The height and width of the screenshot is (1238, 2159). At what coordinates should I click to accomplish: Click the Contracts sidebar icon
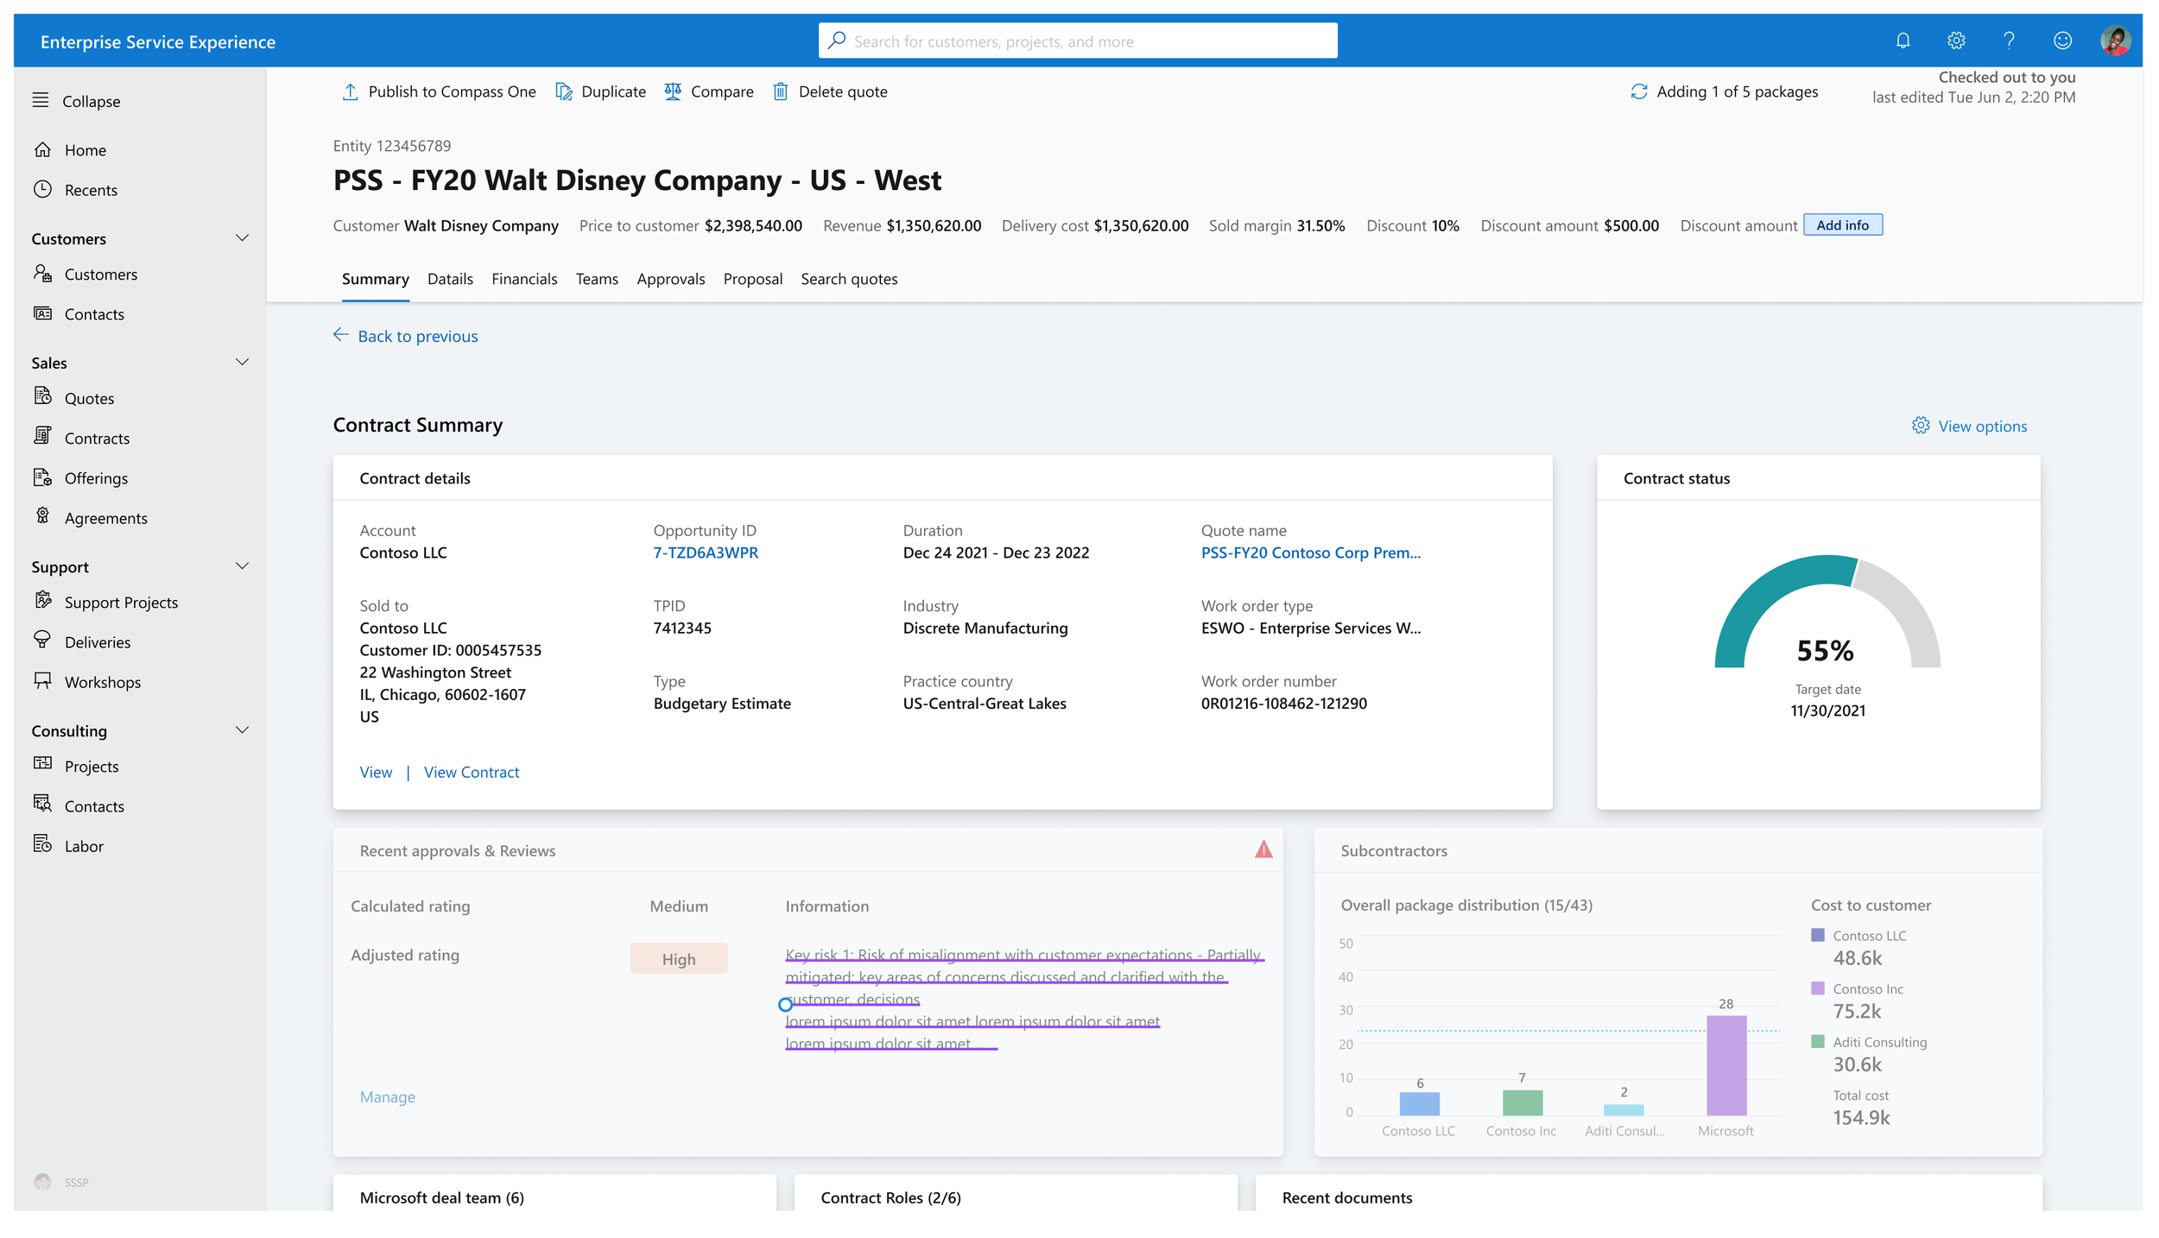(x=42, y=436)
